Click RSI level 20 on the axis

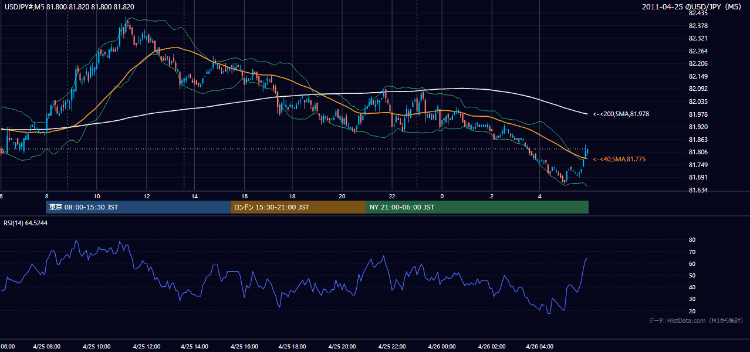click(x=692, y=311)
